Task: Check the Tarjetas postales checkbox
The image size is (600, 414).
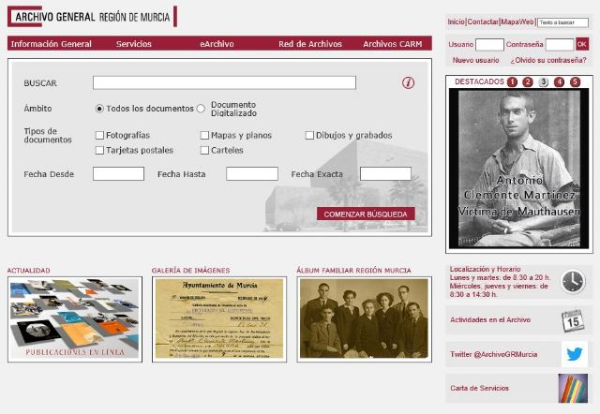Action: (x=99, y=150)
